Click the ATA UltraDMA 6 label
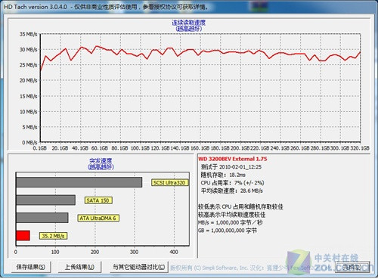This screenshot has width=378, height=279. [98, 218]
